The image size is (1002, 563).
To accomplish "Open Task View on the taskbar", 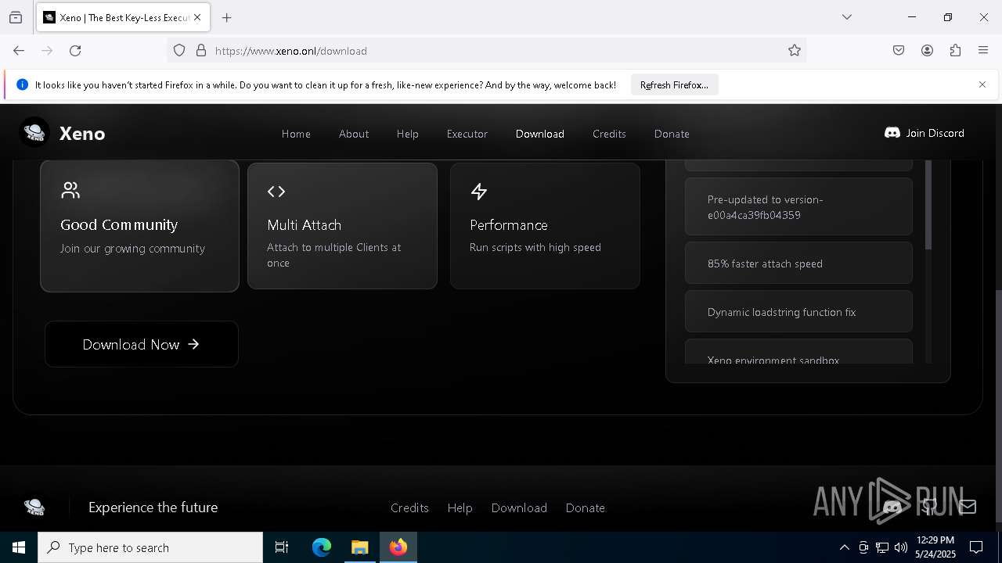I will [282, 547].
